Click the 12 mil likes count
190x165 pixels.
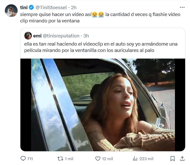pos(107,159)
